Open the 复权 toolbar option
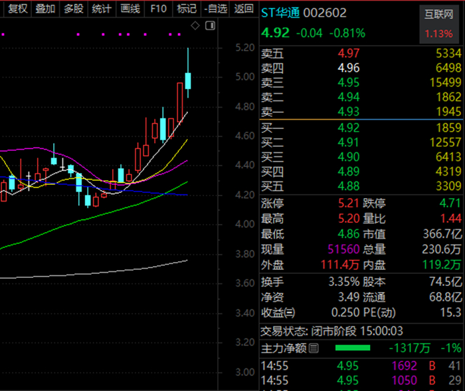This screenshot has width=465, height=391. [x=17, y=9]
